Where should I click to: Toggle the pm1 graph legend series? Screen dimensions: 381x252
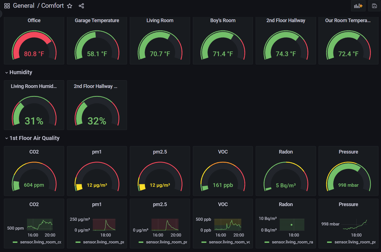(x=103, y=242)
